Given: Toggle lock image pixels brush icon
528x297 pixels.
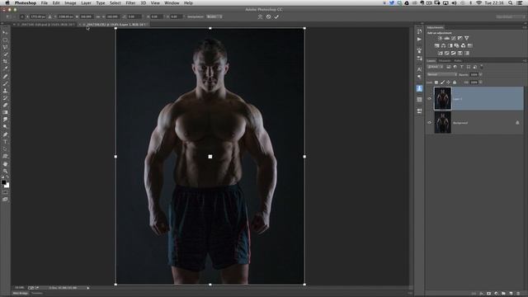Looking at the screenshot, I should pos(442,82).
